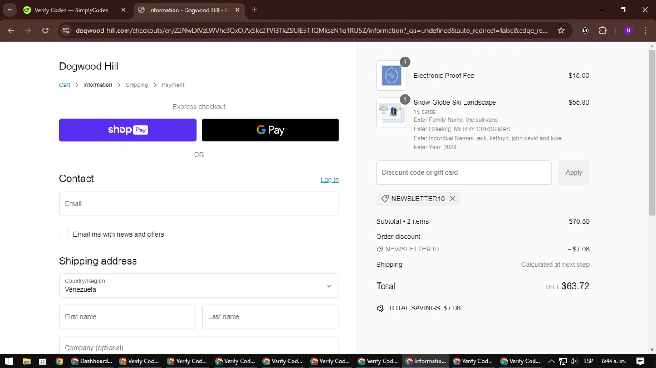This screenshot has height=368, width=656.
Task: Click the Apply discount button
Action: (574, 172)
